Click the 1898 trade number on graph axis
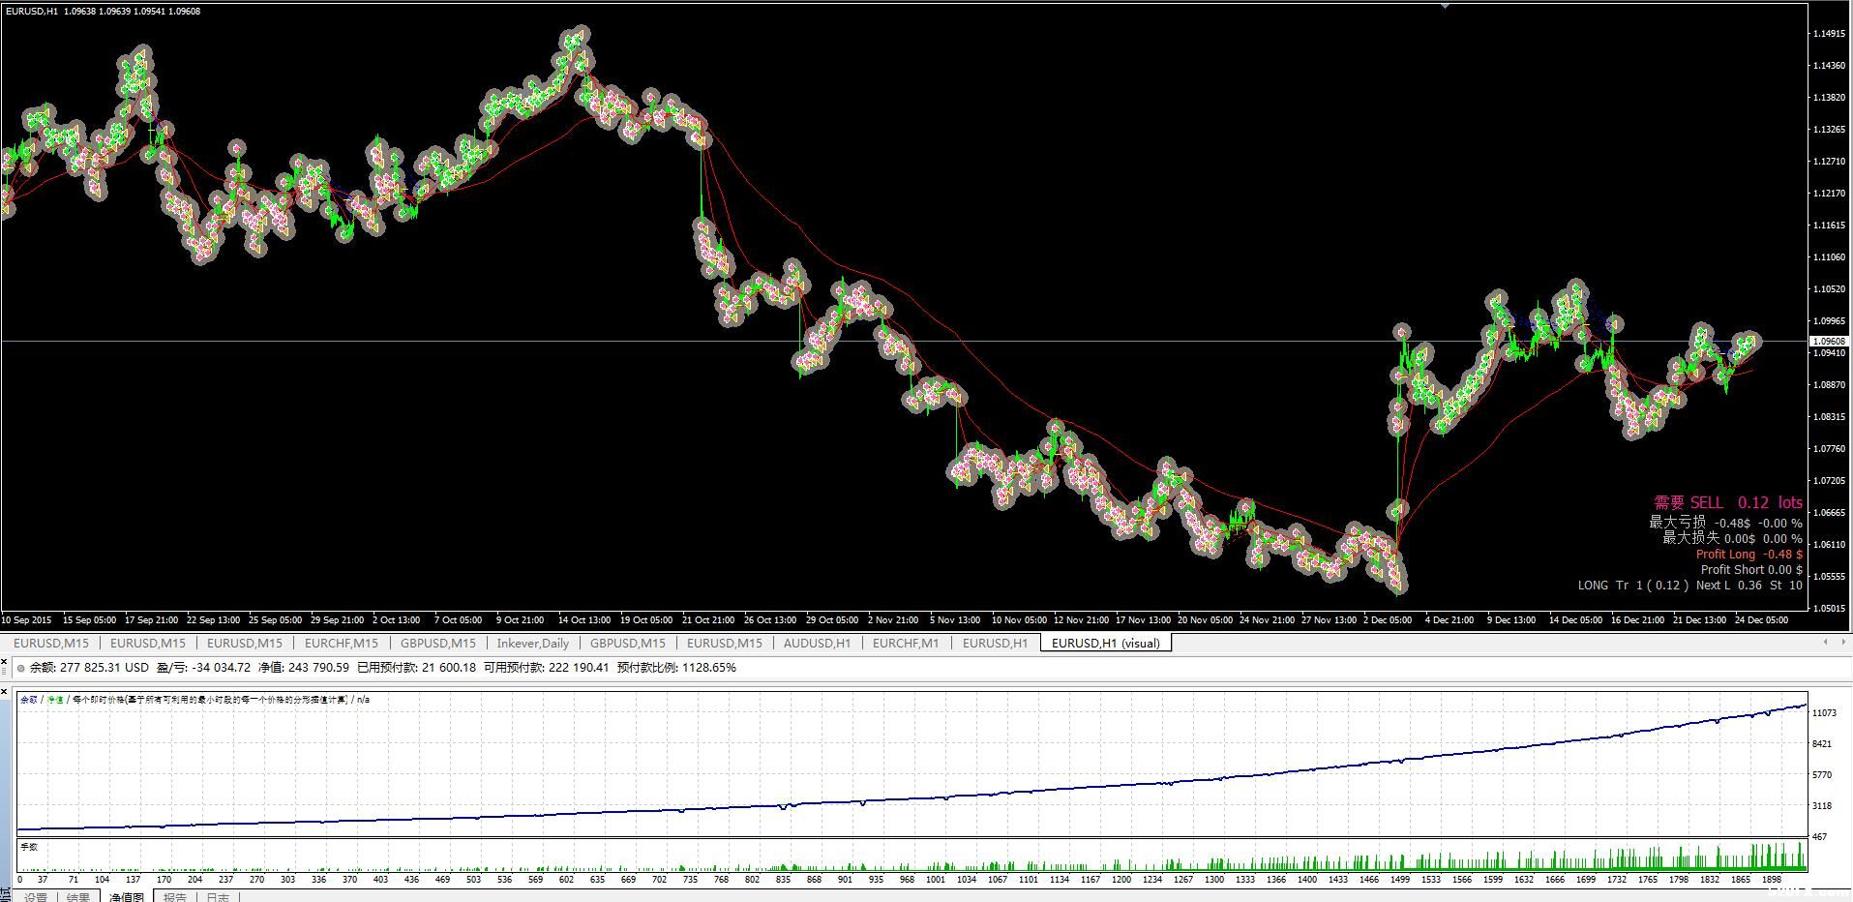The height and width of the screenshot is (902, 1853). [x=1772, y=880]
